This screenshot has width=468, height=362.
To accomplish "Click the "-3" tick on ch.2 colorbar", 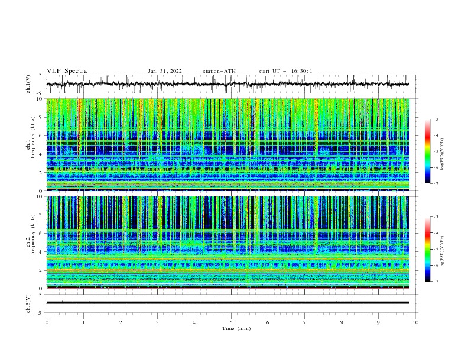I will (x=436, y=217).
